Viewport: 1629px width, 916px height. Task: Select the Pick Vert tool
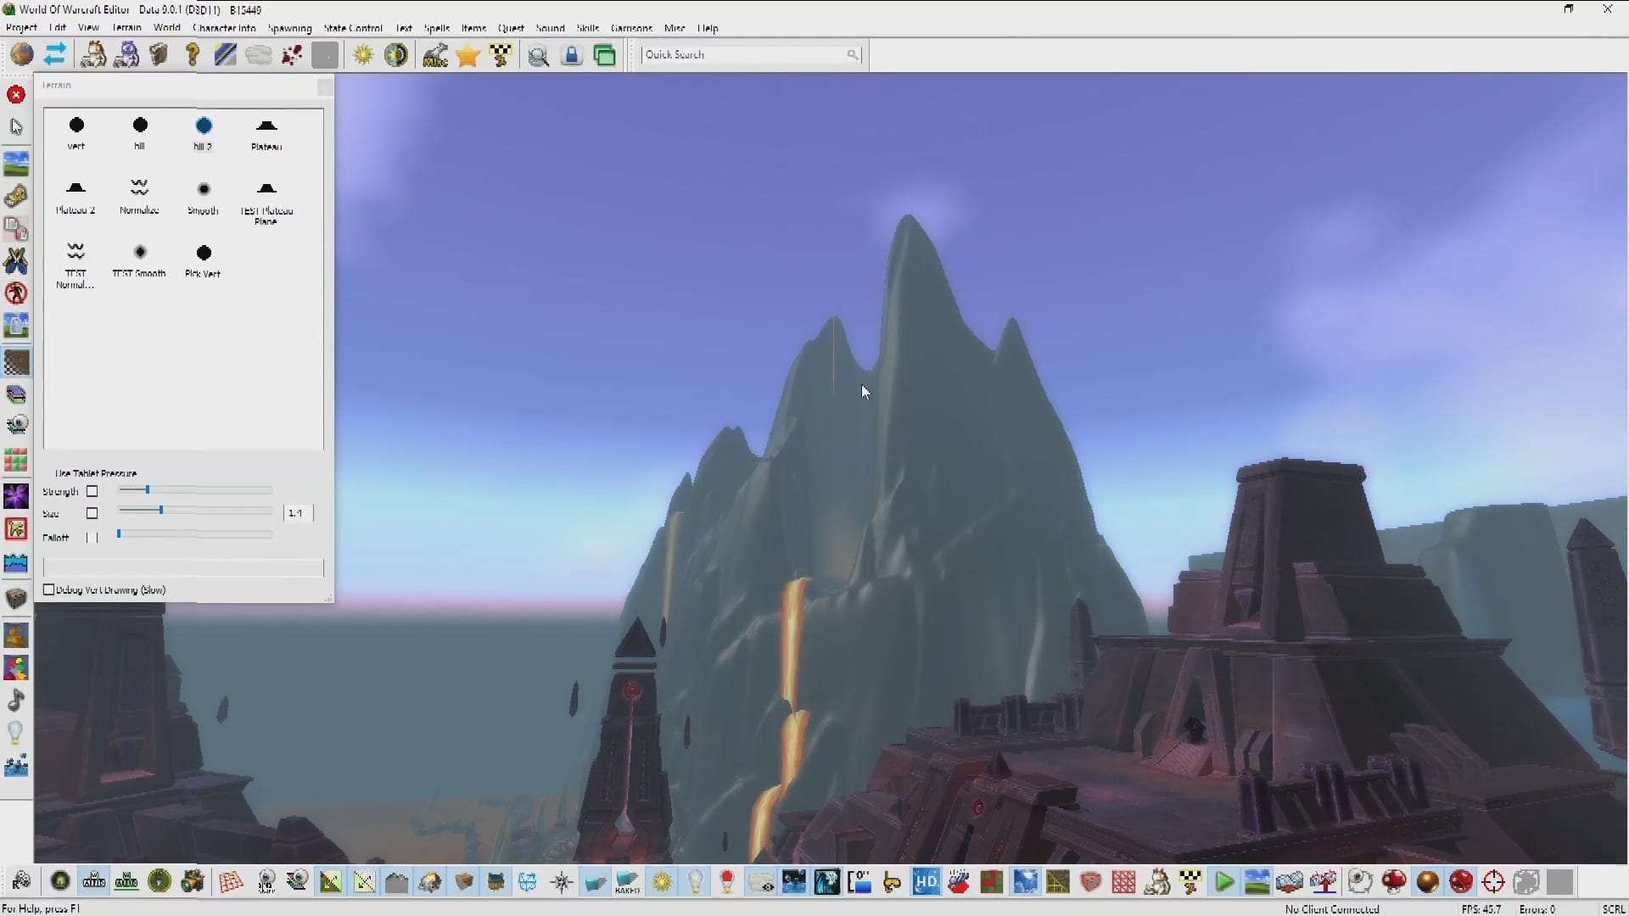click(x=204, y=253)
